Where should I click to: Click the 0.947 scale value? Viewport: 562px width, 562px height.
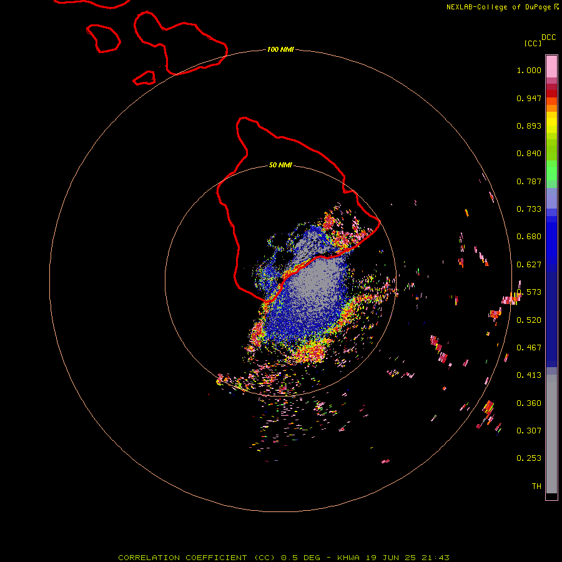coord(529,98)
